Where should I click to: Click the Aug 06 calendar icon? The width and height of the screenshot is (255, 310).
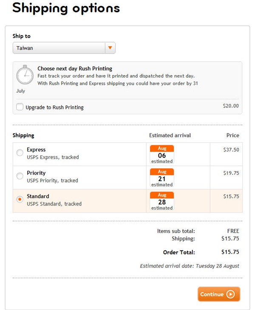click(162, 155)
